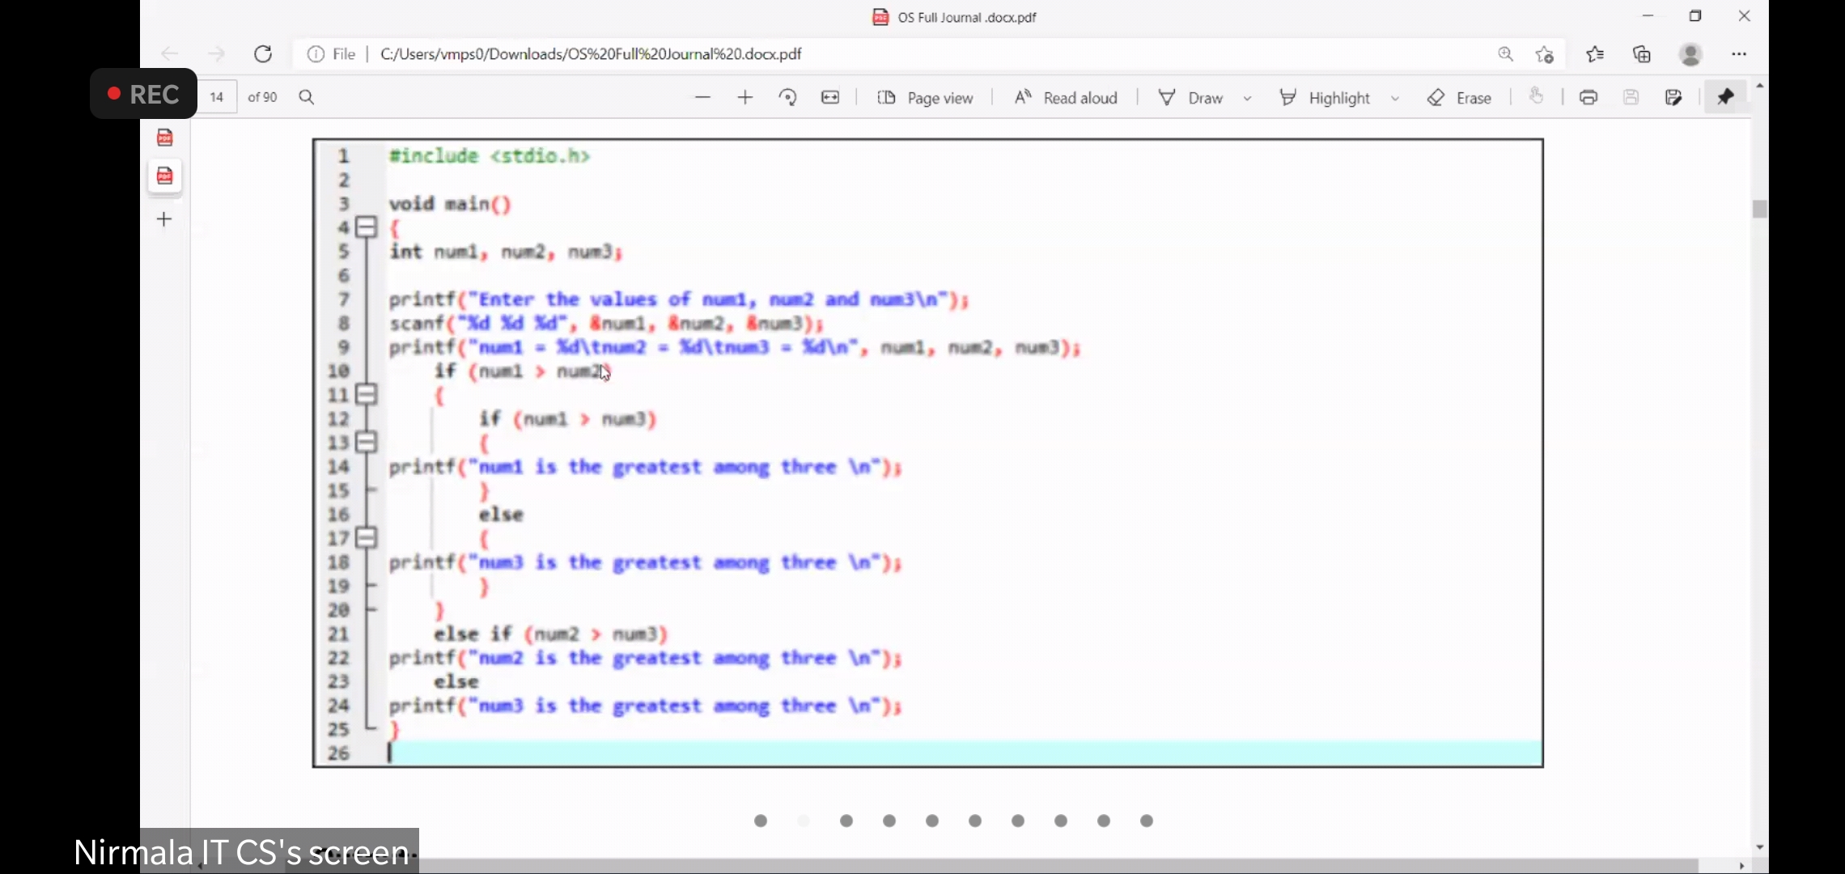Viewport: 1845px width, 874px height.
Task: Toggle Read aloud on
Action: tap(1066, 98)
